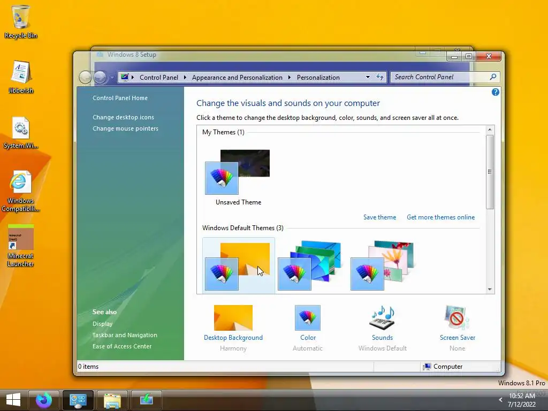Viewport: 548px width, 411px height.
Task: Click the search magnifier icon
Action: 493,77
